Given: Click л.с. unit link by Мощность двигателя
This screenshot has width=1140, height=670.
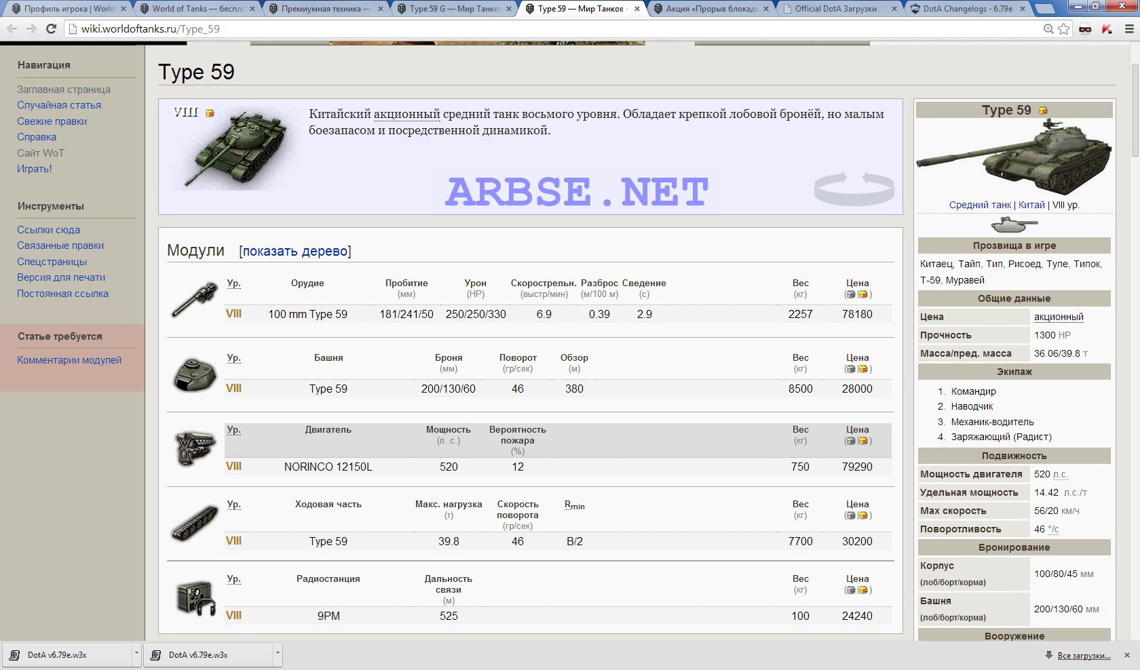Looking at the screenshot, I should [x=1060, y=475].
